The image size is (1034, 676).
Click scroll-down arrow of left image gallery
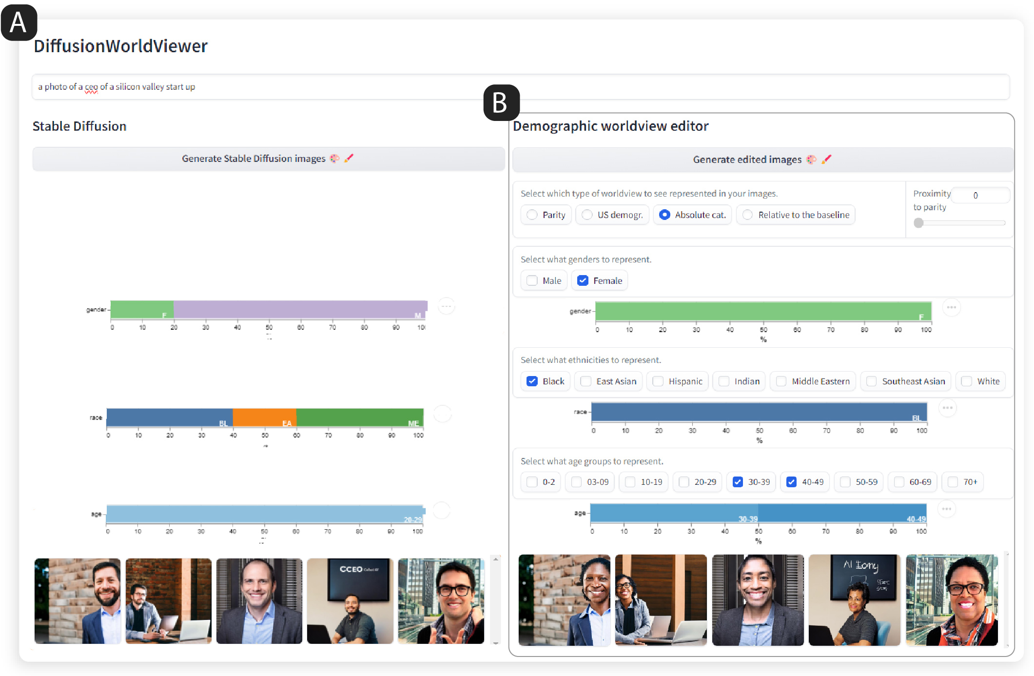(x=496, y=643)
